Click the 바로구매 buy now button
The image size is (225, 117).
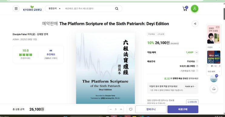point(183,109)
